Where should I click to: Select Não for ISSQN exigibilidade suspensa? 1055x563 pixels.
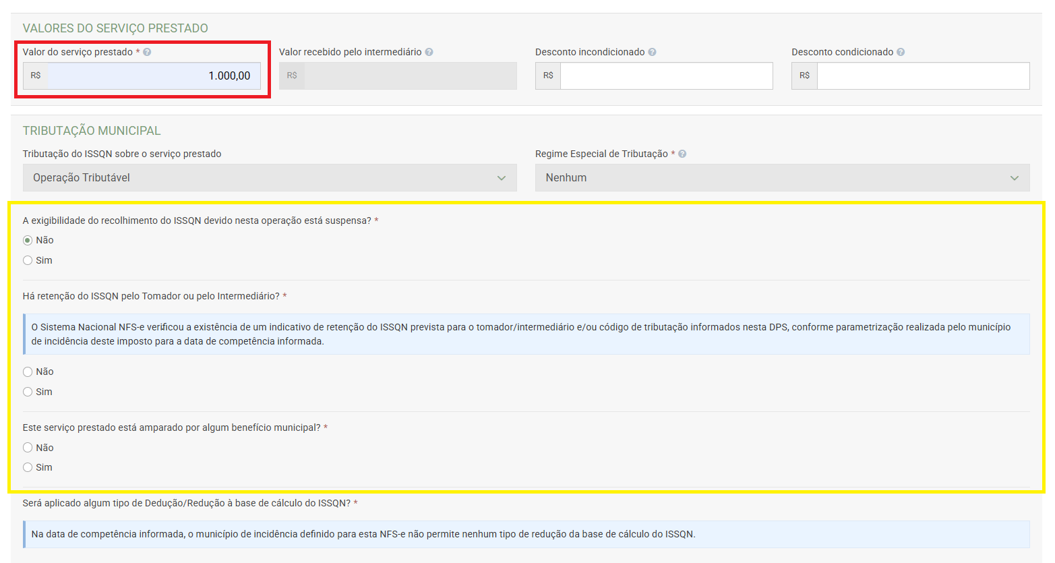pos(28,241)
